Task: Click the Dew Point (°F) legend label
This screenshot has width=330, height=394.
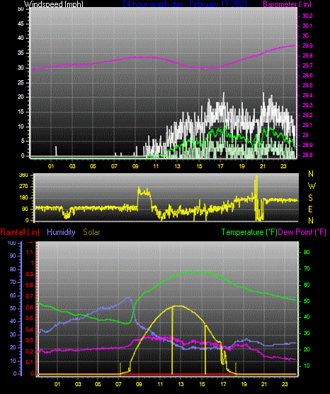Action: tap(302, 232)
